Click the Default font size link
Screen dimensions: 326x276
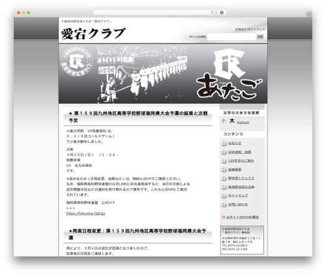point(243,123)
